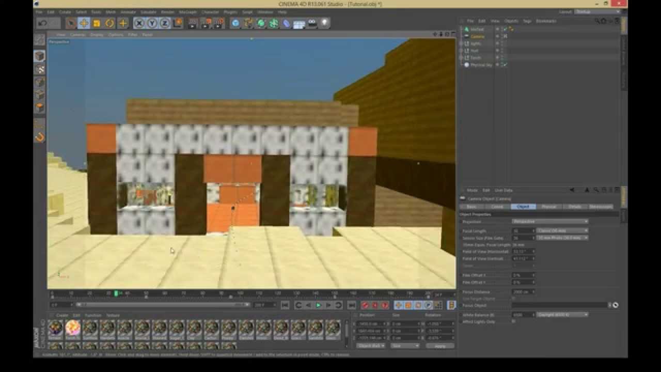Expand the lights group in Object Manager

(461, 44)
